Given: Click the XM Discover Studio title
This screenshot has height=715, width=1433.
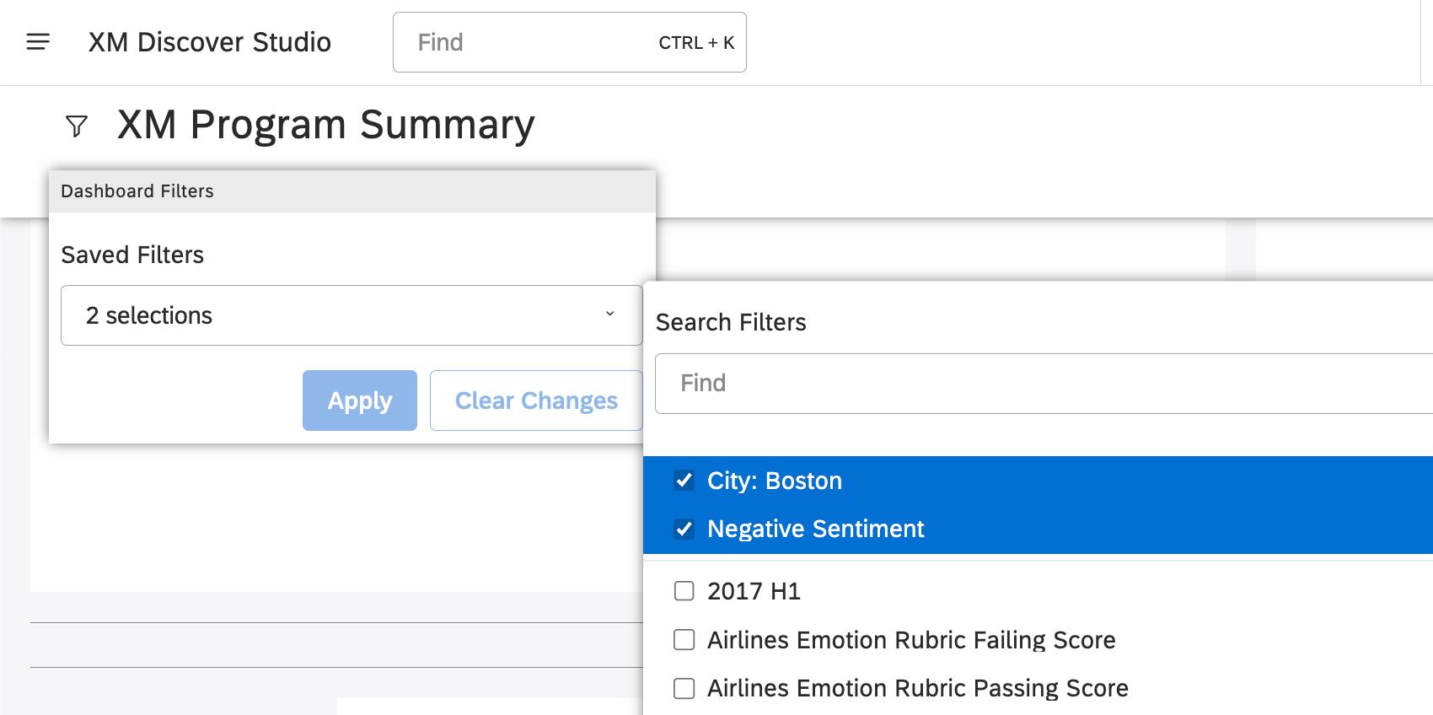Looking at the screenshot, I should pyautogui.click(x=209, y=42).
